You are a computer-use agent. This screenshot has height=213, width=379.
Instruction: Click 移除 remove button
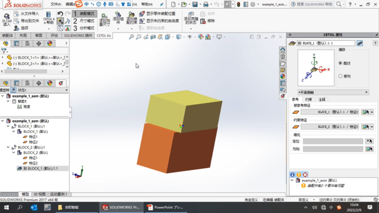click(208, 21)
